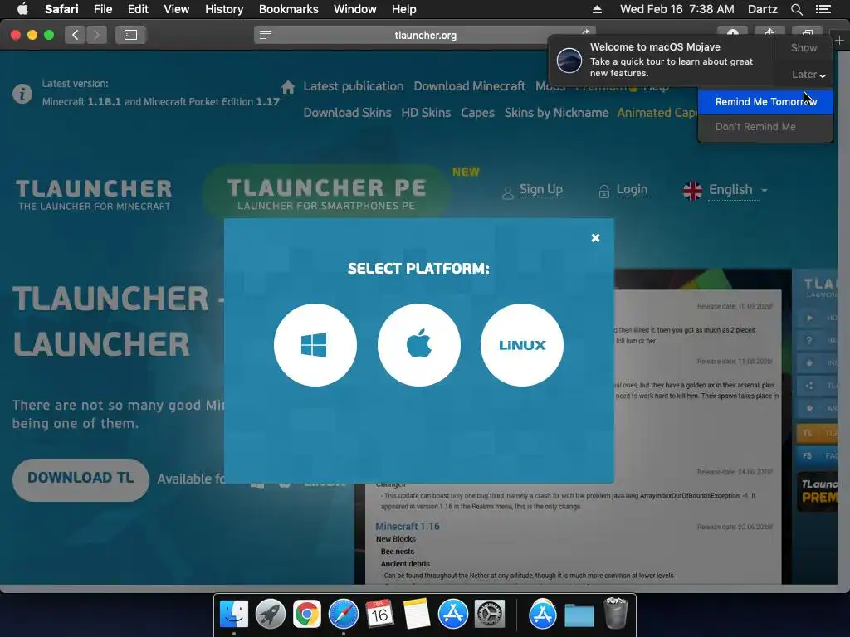Click the Dartz user name in menu bar
The width and height of the screenshot is (850, 637).
762,9
